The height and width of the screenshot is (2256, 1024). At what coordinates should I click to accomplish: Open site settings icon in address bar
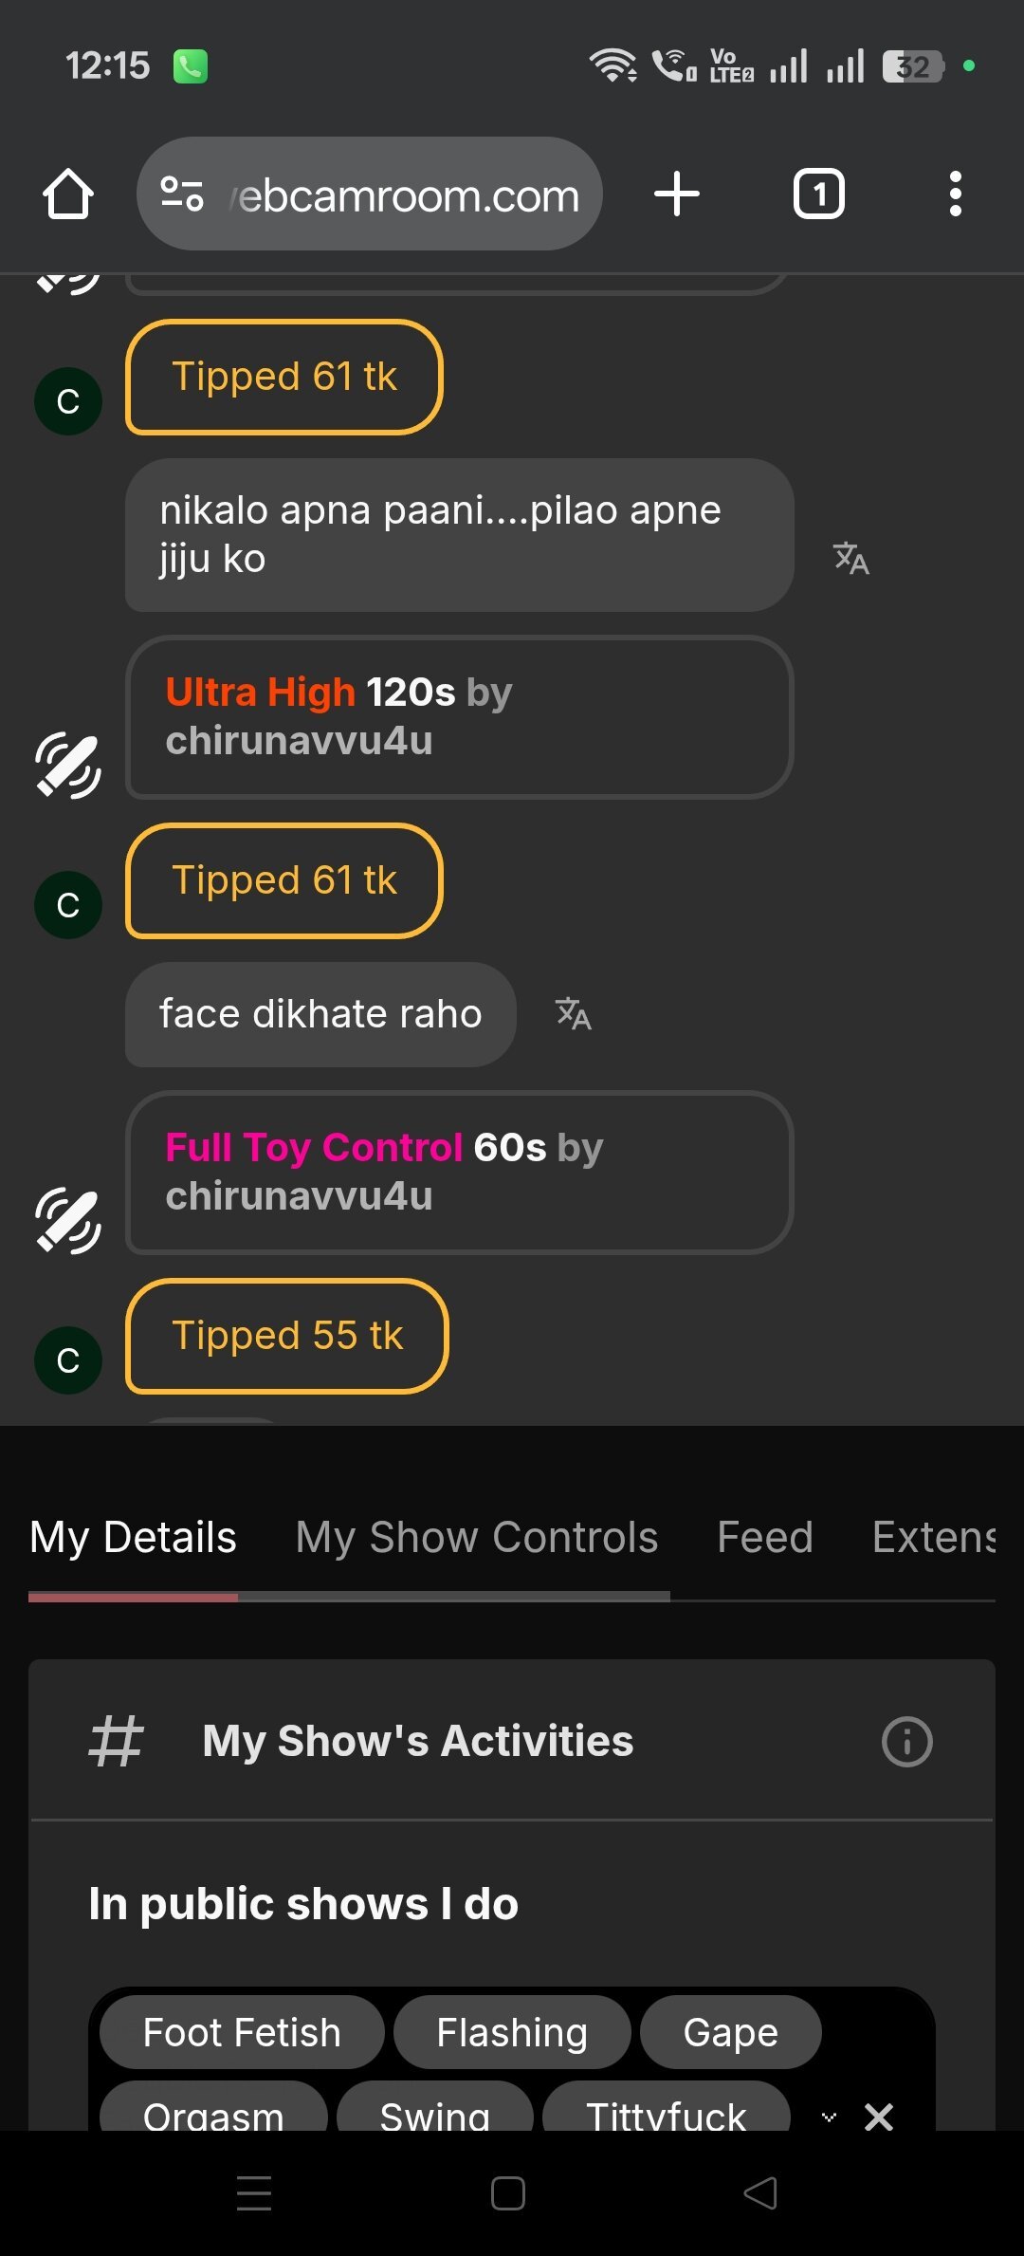(x=181, y=194)
